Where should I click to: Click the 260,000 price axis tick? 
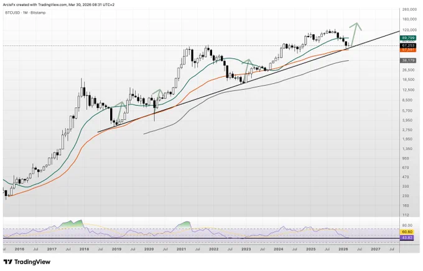(409, 9)
